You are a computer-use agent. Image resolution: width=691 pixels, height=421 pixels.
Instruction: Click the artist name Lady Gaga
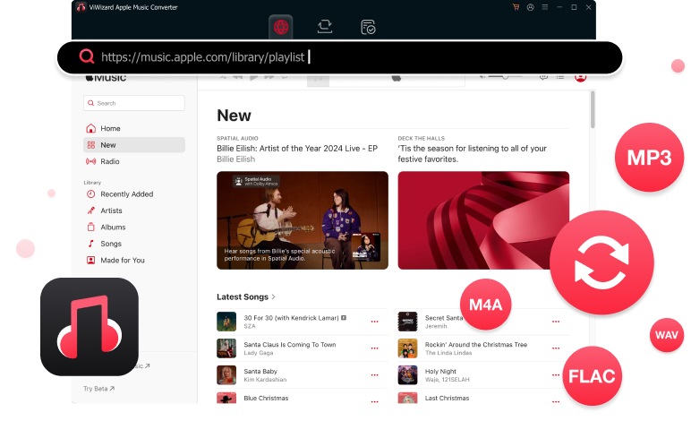[259, 353]
